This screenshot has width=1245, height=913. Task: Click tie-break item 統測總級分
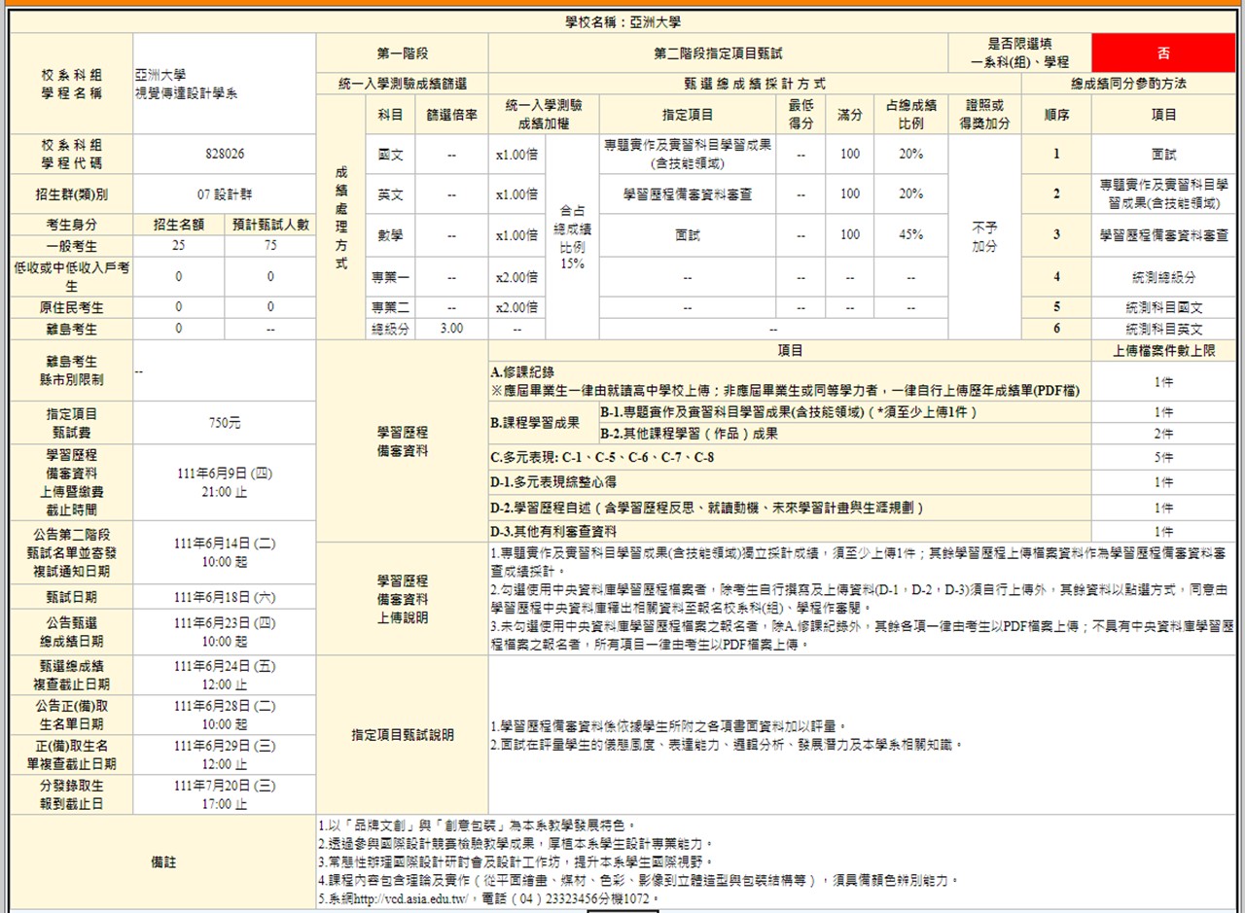(1163, 277)
